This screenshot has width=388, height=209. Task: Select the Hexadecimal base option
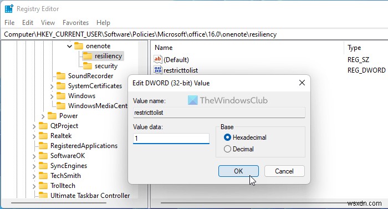pyautogui.click(x=245, y=137)
